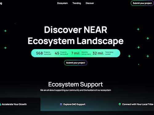Select Connect with Your Local Tribe tab
154x115 pixels.
136,104
